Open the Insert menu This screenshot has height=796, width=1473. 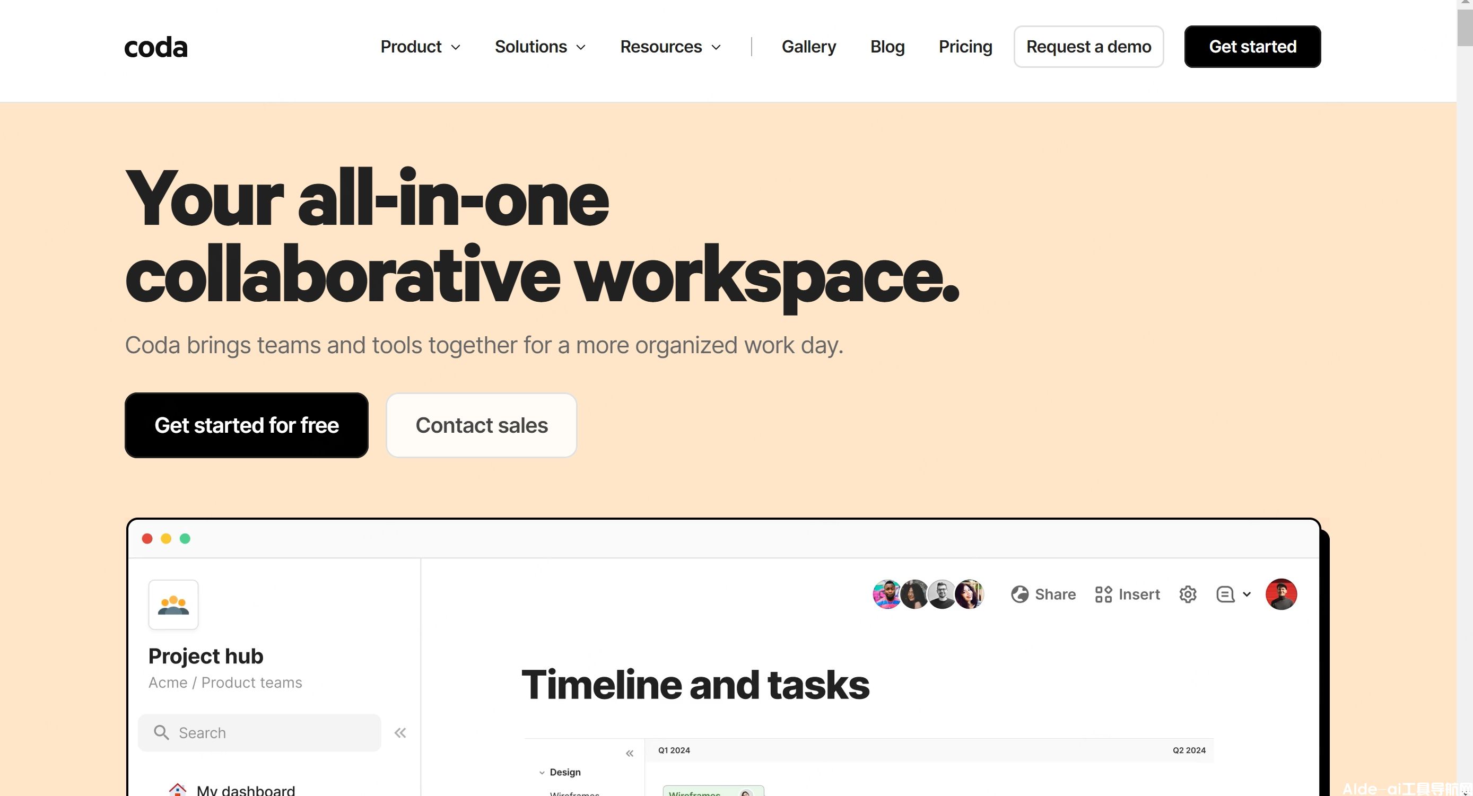(1127, 594)
